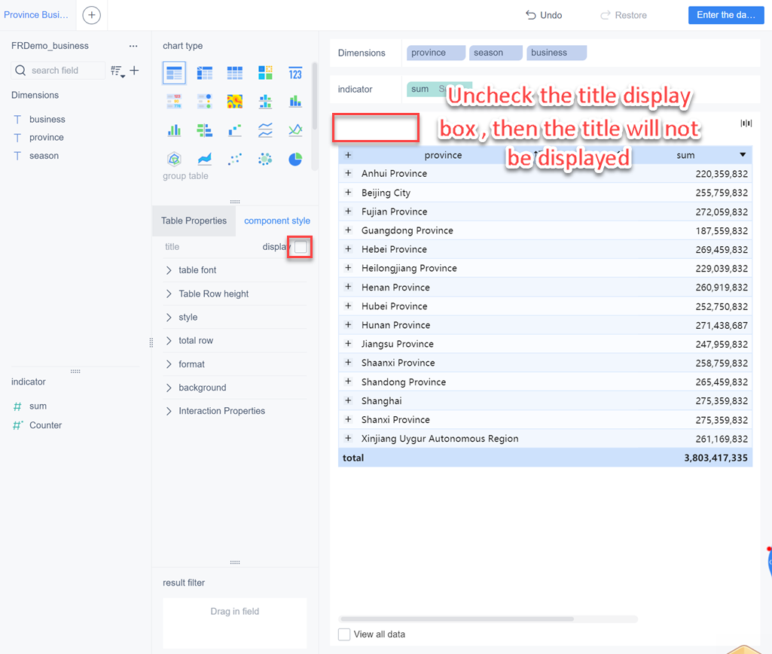Viewport: 772px width, 654px height.
Task: Select the group table chart type
Action: pos(174,73)
